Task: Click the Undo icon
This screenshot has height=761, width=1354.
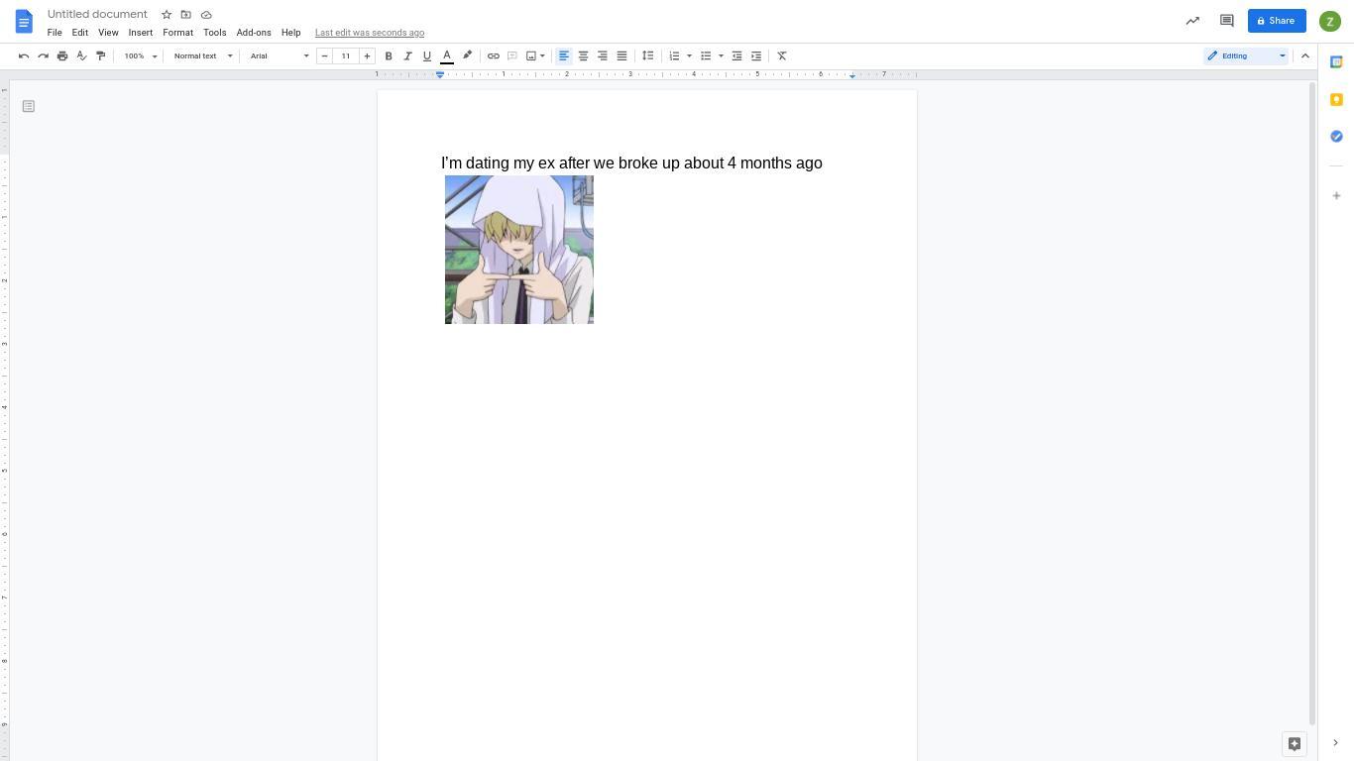Action: coord(24,56)
